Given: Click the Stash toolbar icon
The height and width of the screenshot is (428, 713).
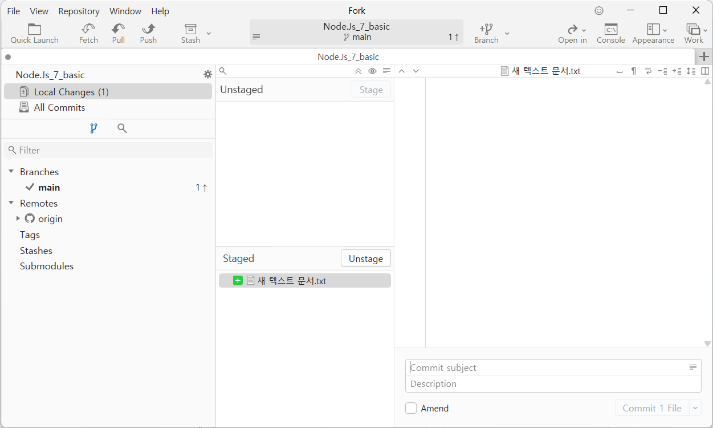Looking at the screenshot, I should coord(190,34).
